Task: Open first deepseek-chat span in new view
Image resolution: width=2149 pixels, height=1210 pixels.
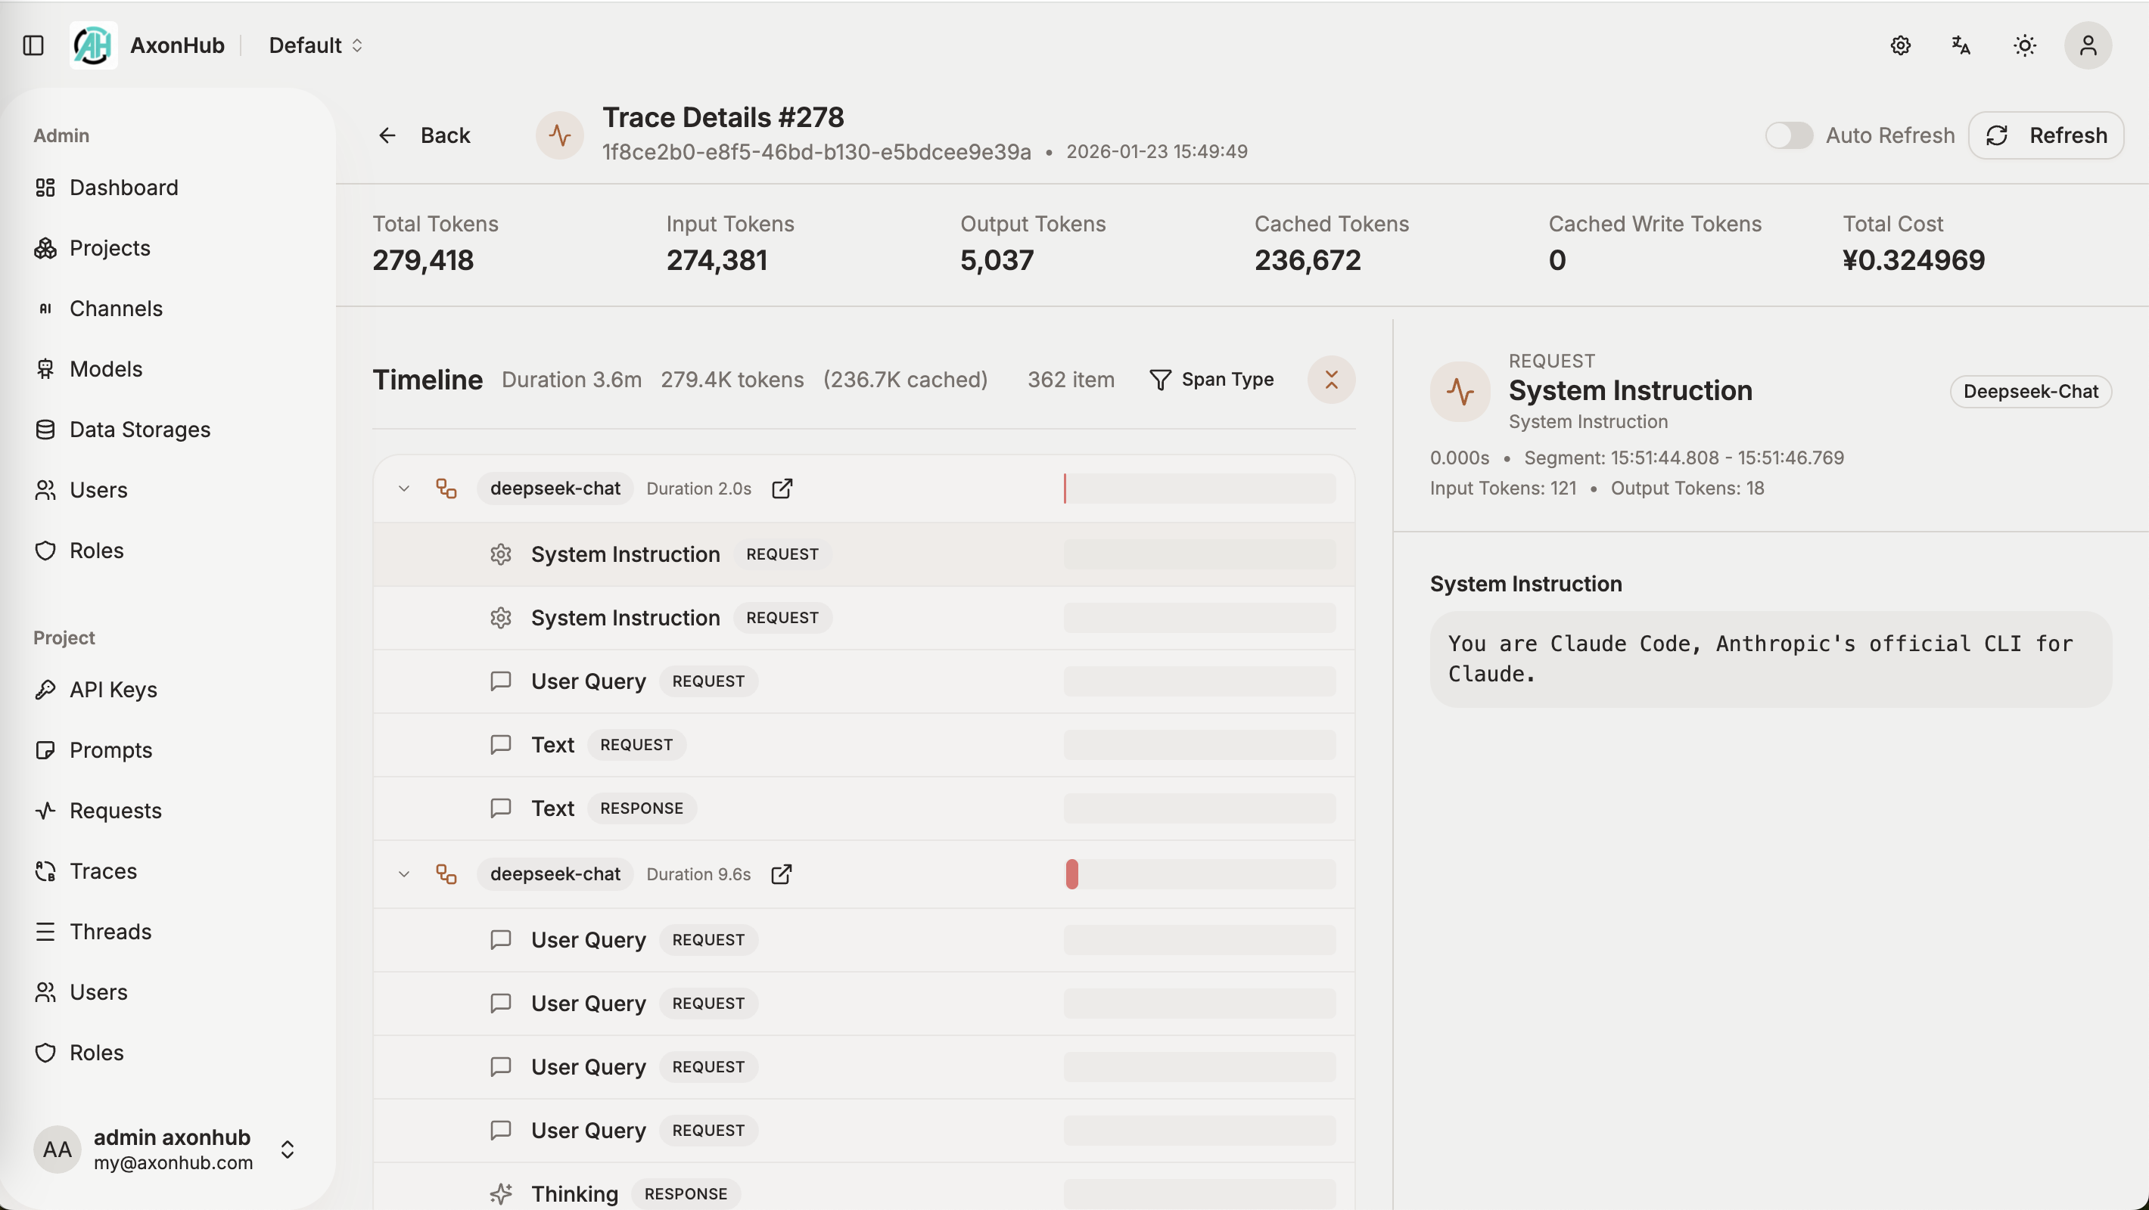Action: [x=782, y=489]
